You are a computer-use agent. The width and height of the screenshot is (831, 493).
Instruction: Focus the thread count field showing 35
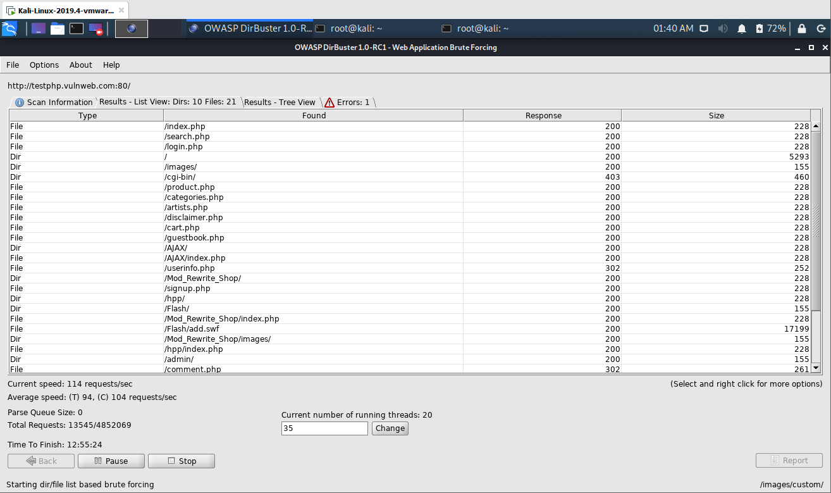point(324,428)
